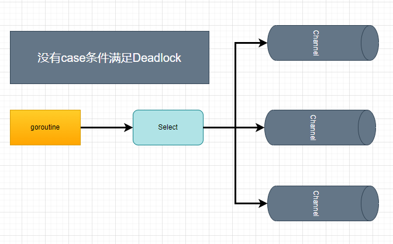Click the right end cap of middle Channel
The height and width of the screenshot is (244, 393).
tap(368, 127)
